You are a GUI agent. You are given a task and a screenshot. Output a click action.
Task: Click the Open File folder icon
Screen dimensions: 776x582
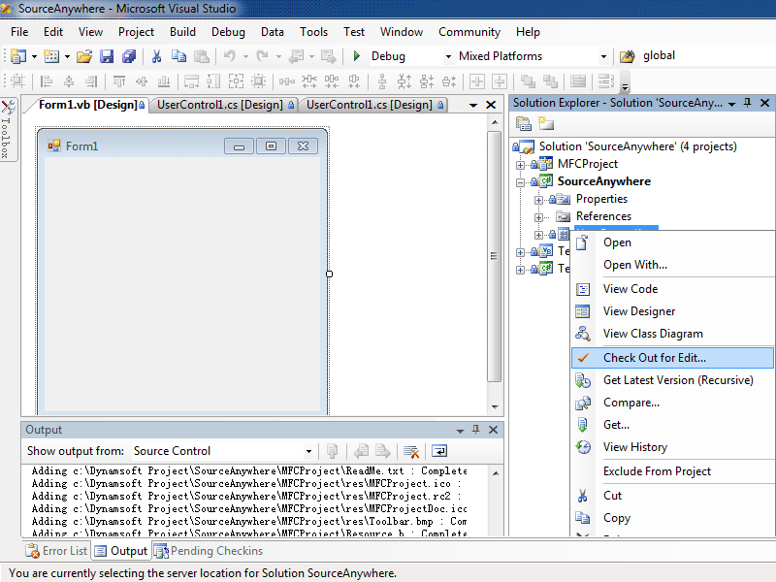[x=84, y=56]
